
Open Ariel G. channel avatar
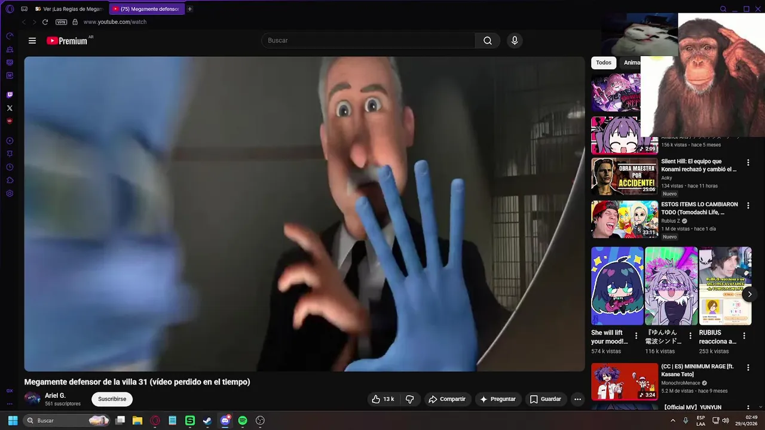click(x=32, y=399)
